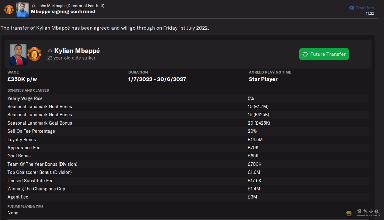Select the Sell On Fee Percentage row
The height and width of the screenshot is (220, 384).
coord(187,131)
